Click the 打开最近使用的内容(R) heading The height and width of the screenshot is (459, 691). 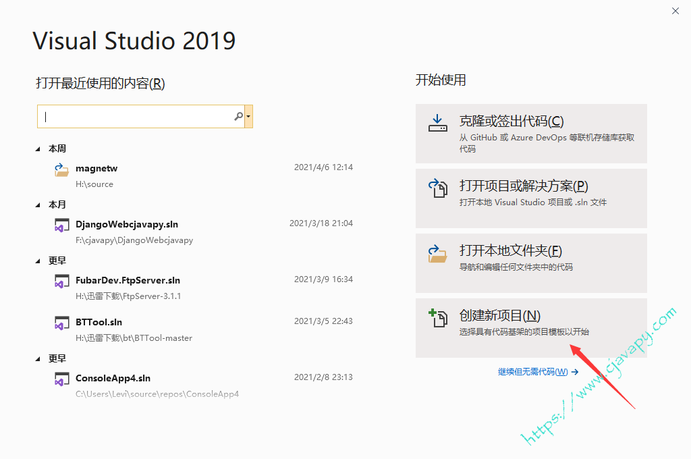click(x=101, y=83)
